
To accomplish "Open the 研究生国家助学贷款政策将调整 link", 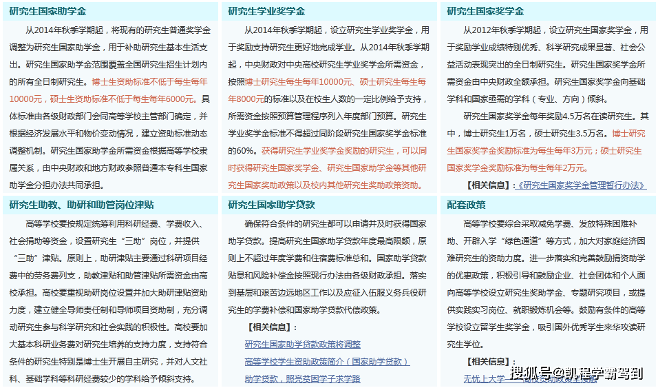I will coord(302,344).
